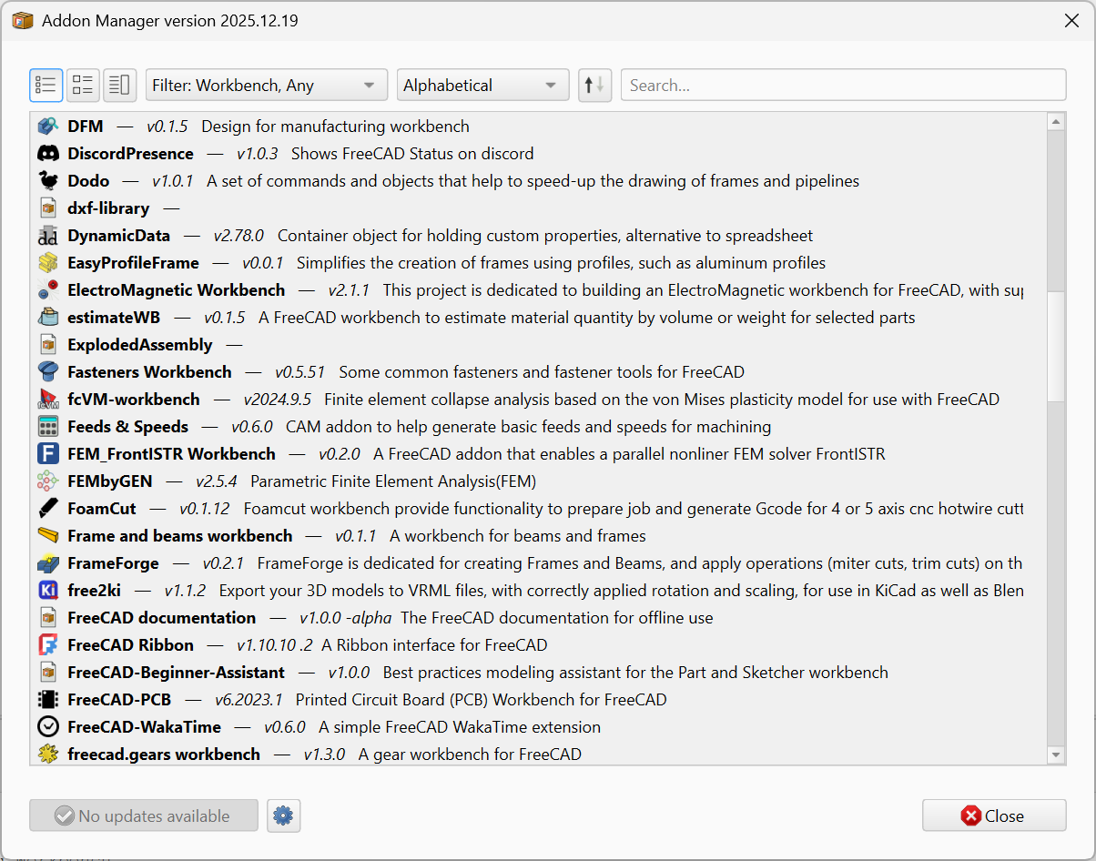1096x861 pixels.
Task: Select the DynamicData addon name
Action: (118, 236)
